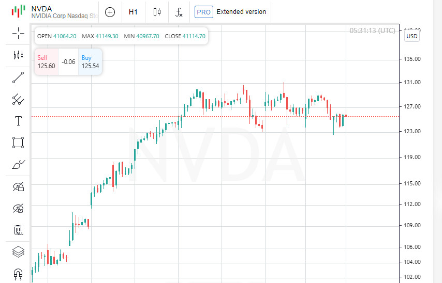Click the add symbol plus button

pyautogui.click(x=110, y=12)
